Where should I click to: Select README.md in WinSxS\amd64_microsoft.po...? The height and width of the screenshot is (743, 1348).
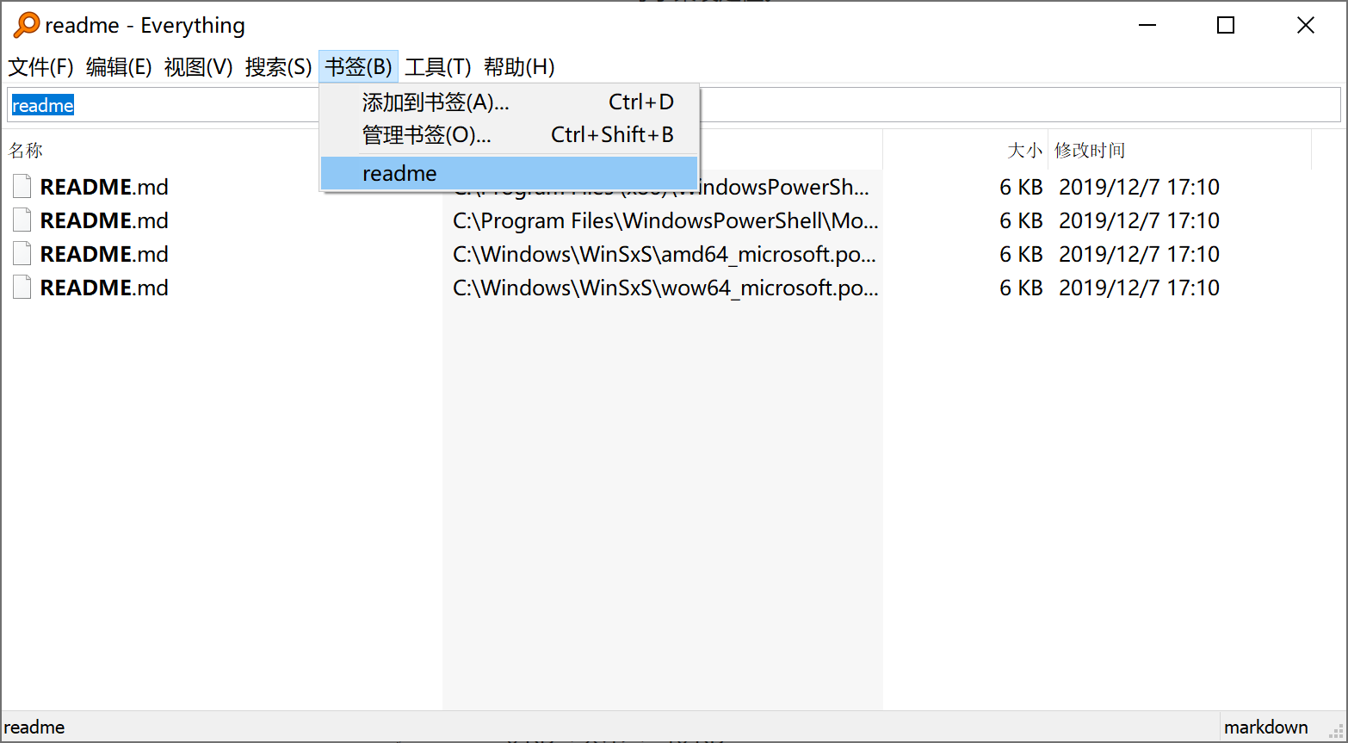click(104, 254)
